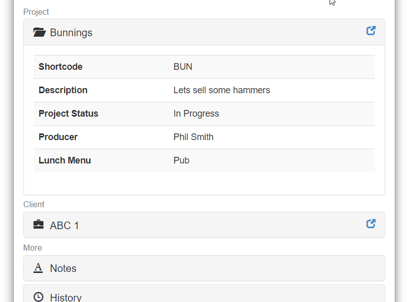Open Bunnings project via external link icon

pos(371,31)
